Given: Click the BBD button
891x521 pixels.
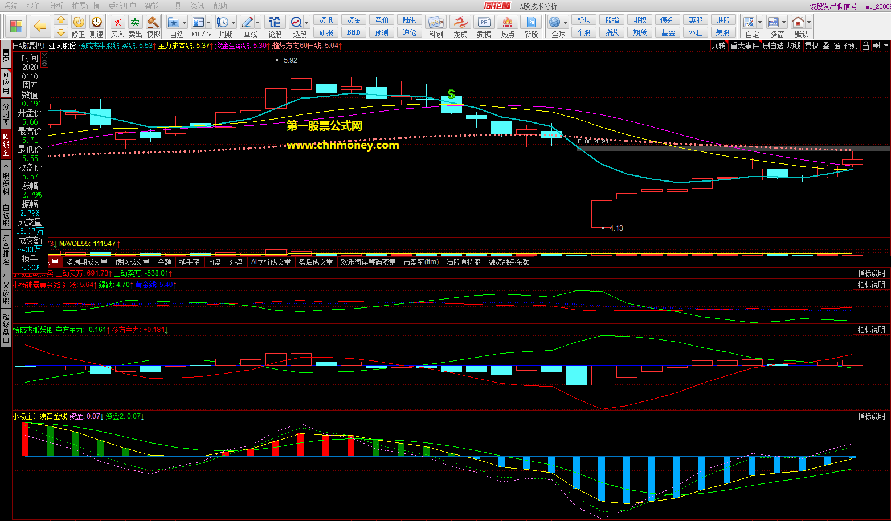Looking at the screenshot, I should (x=353, y=32).
